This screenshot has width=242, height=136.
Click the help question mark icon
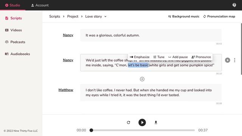point(234,5)
